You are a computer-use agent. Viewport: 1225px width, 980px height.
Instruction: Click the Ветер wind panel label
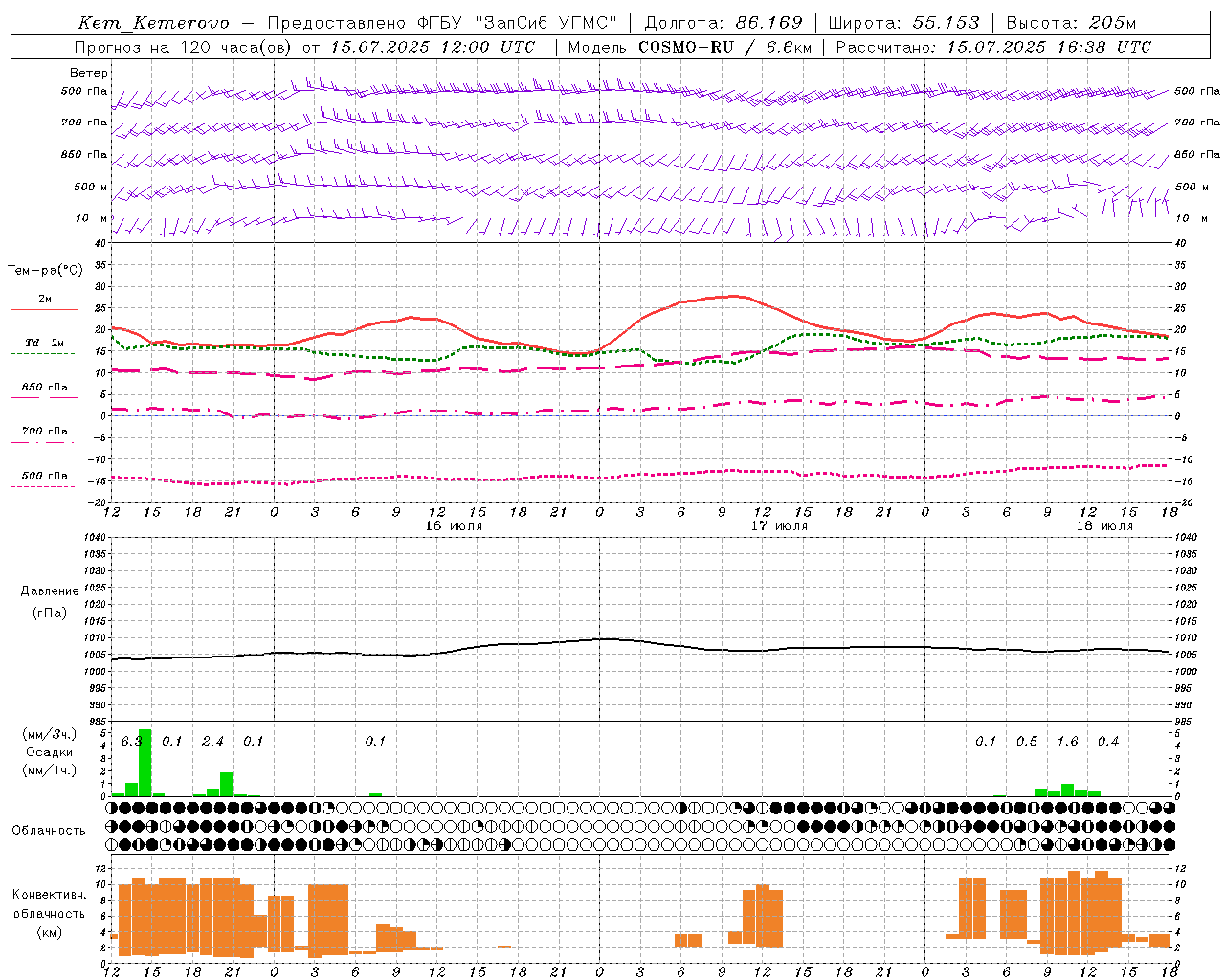coord(89,73)
